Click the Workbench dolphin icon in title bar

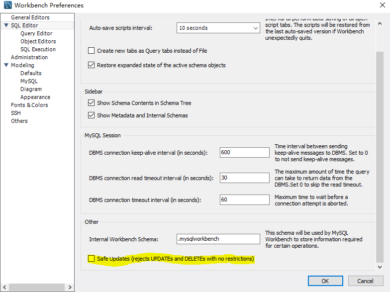pyautogui.click(x=8, y=5)
